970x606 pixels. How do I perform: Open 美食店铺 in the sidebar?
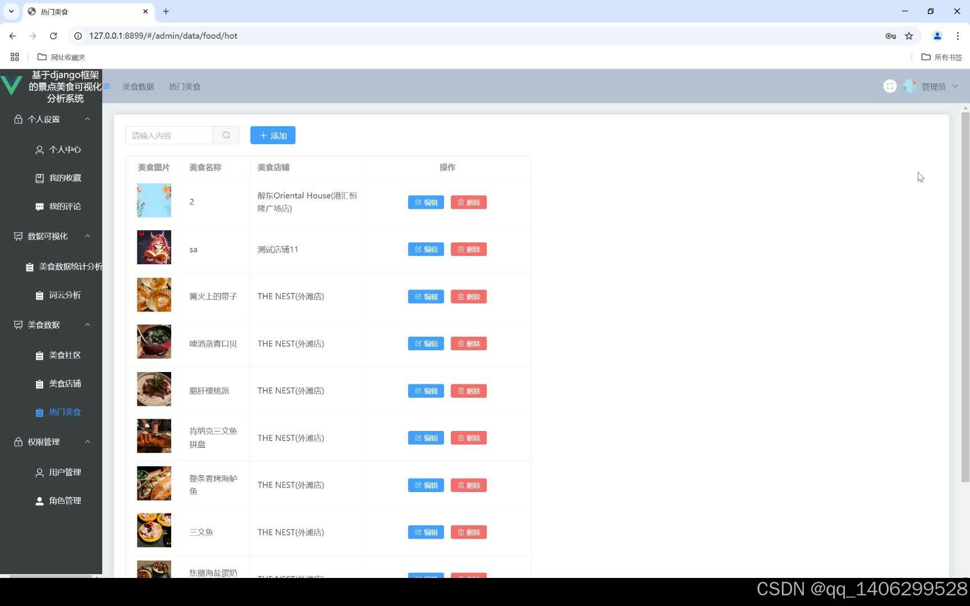pos(58,384)
